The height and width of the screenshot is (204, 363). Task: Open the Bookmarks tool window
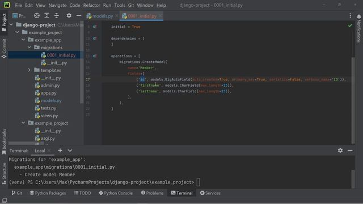tap(4, 142)
